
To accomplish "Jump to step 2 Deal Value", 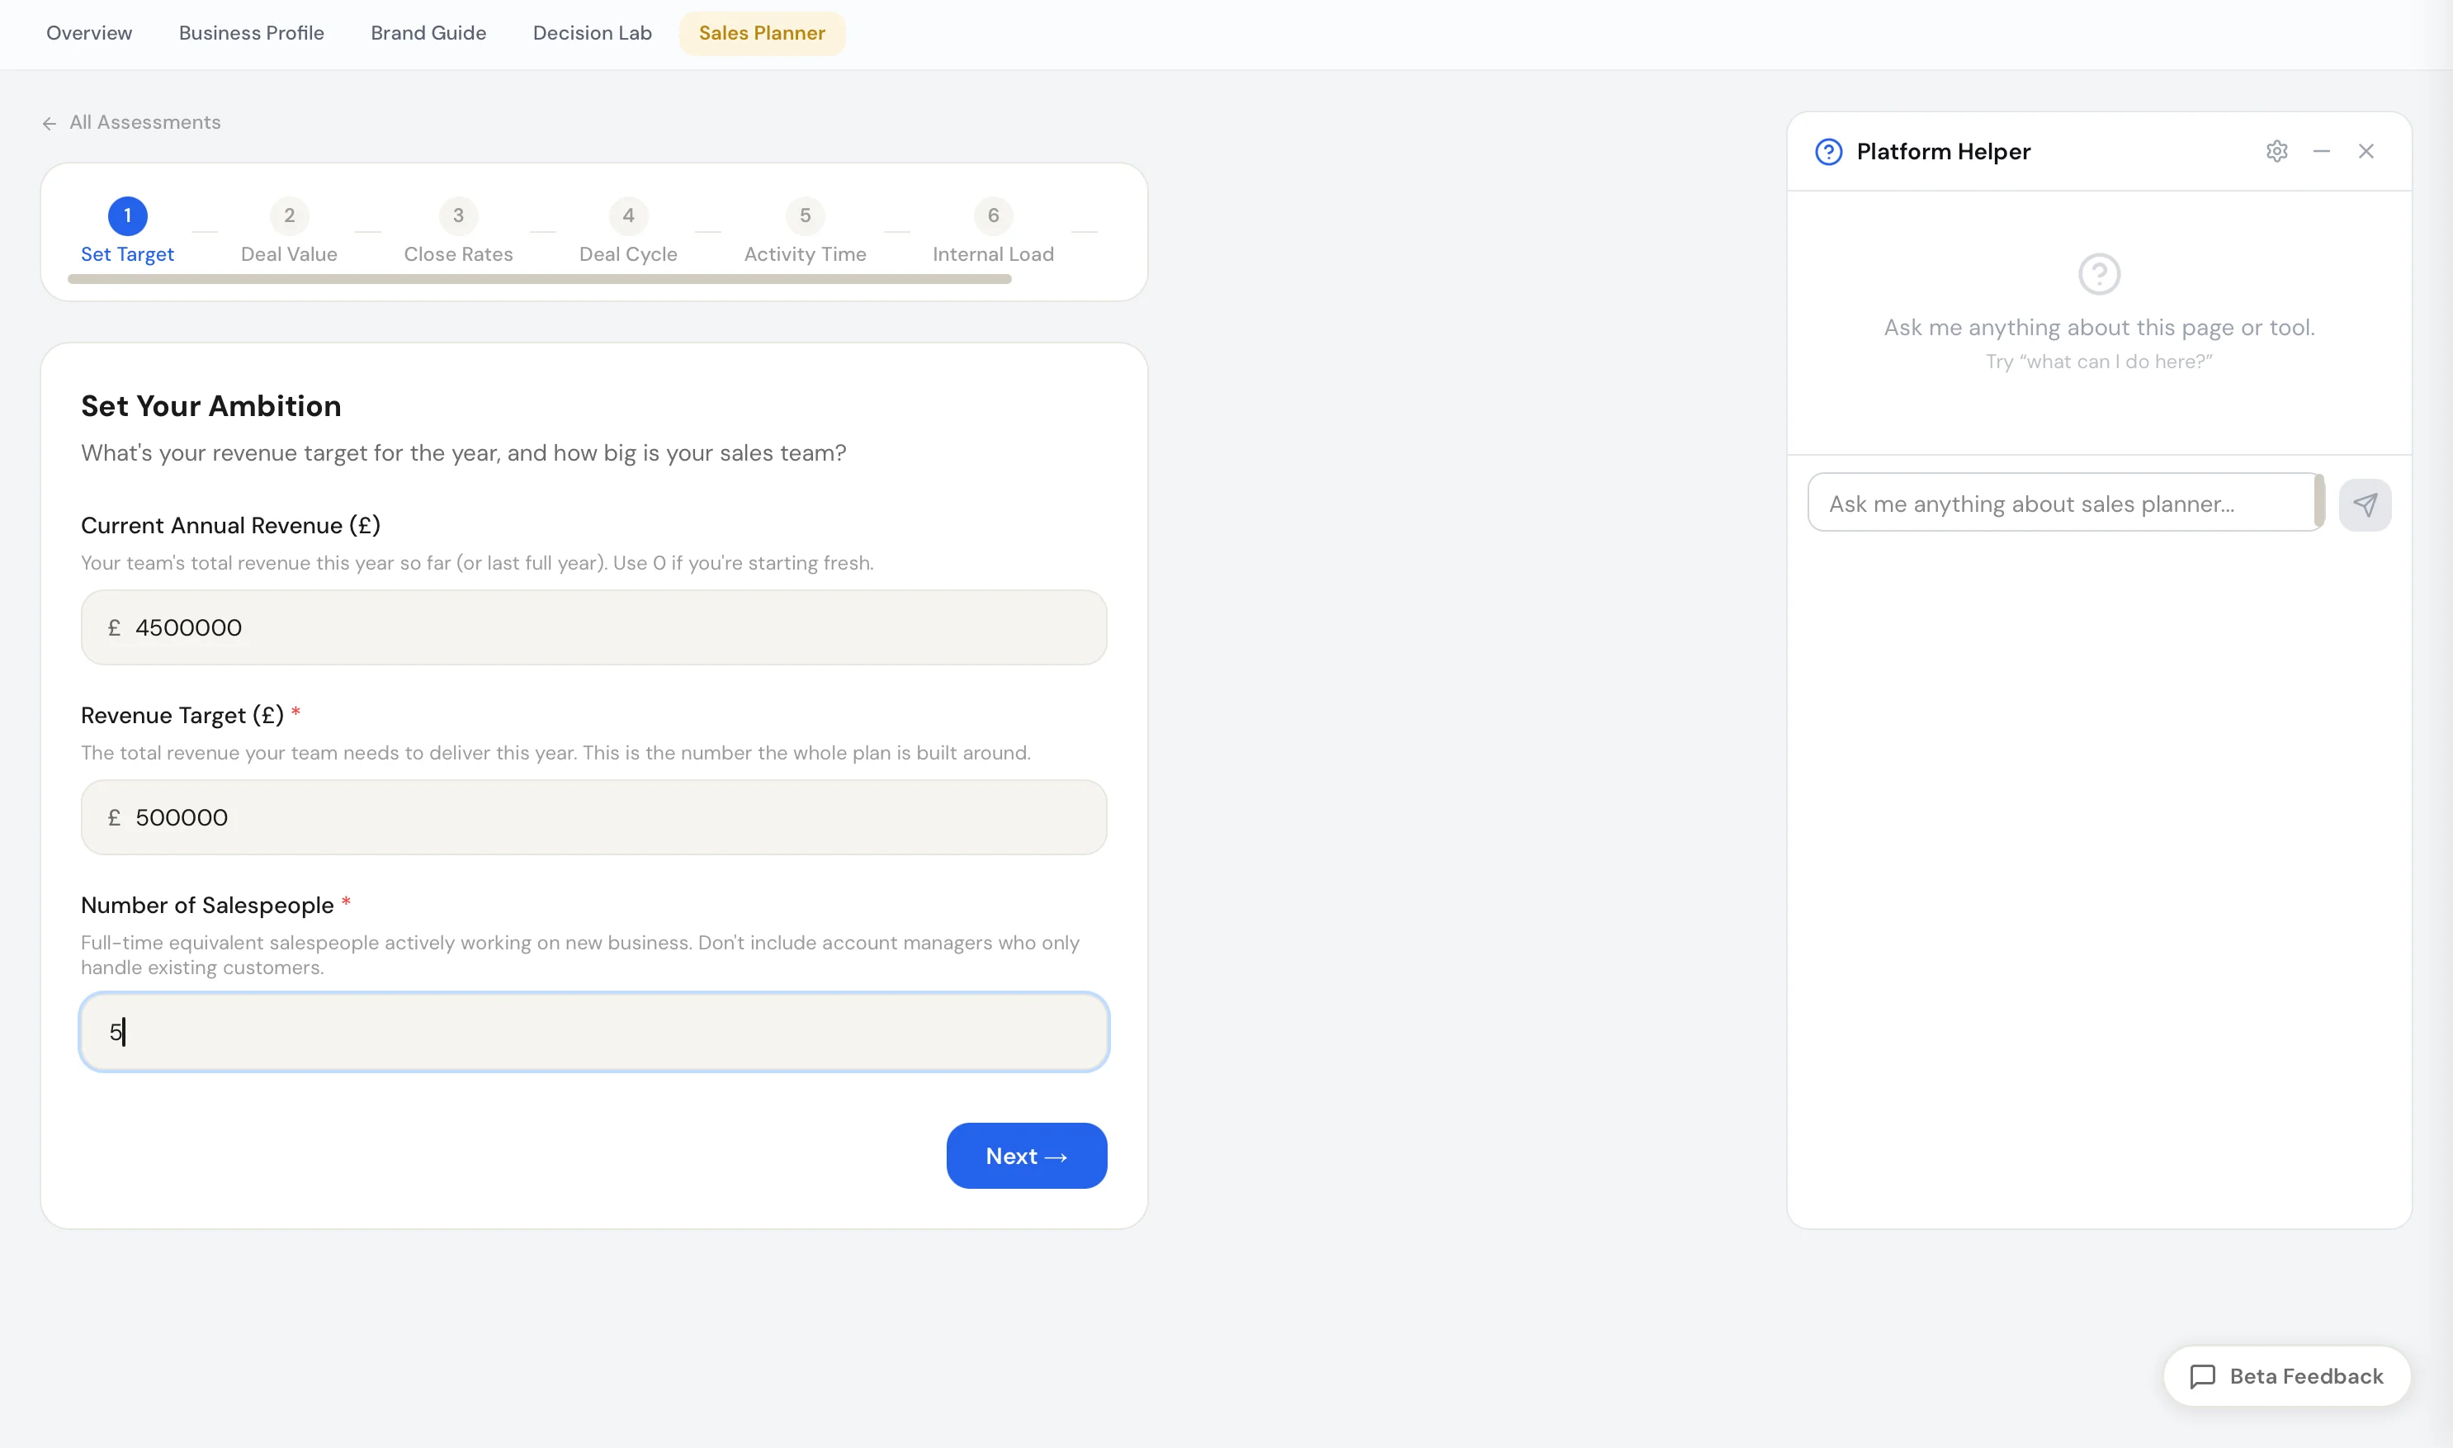I will [x=289, y=215].
